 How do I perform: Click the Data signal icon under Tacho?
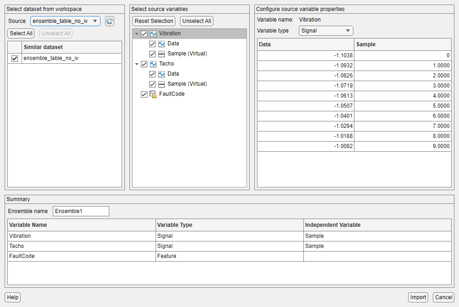click(162, 74)
